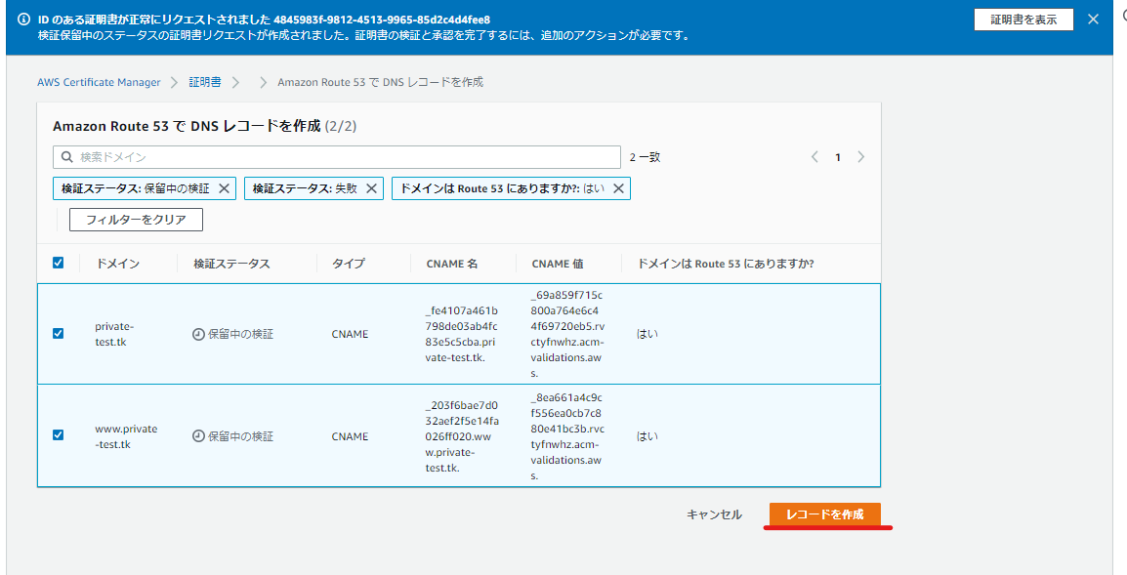Click the CNAME 名 column header
1127x575 pixels.
tap(452, 264)
